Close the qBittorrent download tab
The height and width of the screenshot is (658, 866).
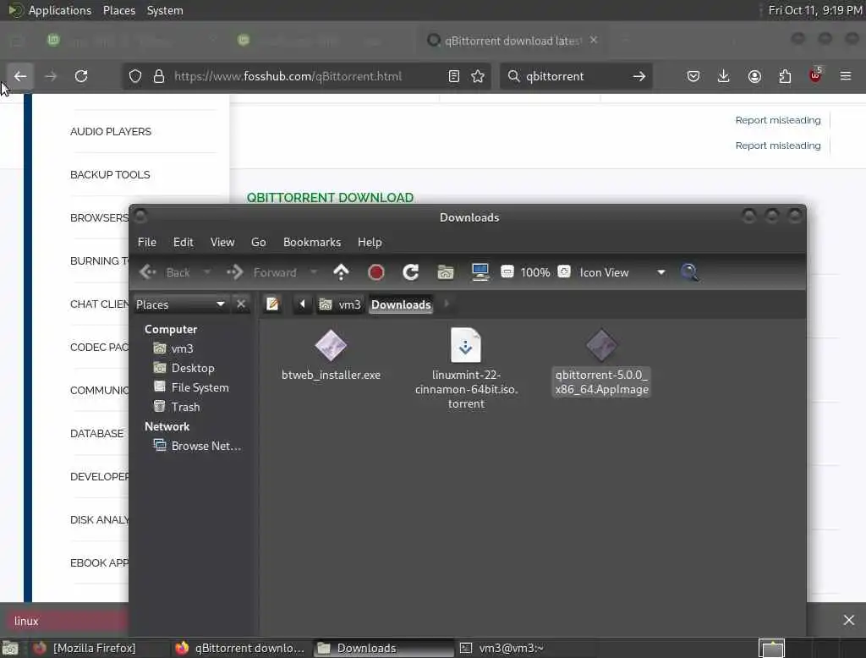click(x=594, y=40)
